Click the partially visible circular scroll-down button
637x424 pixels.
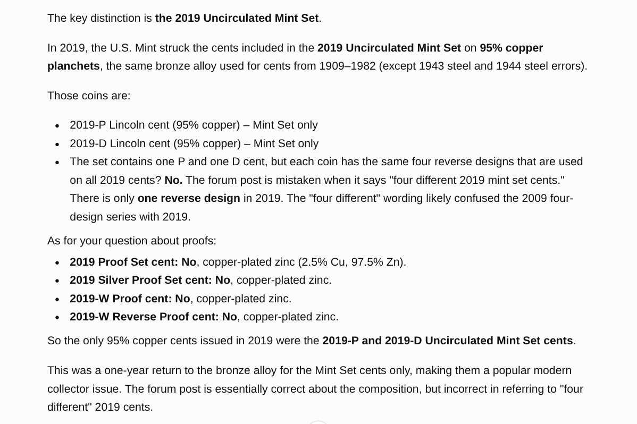[x=318, y=422]
